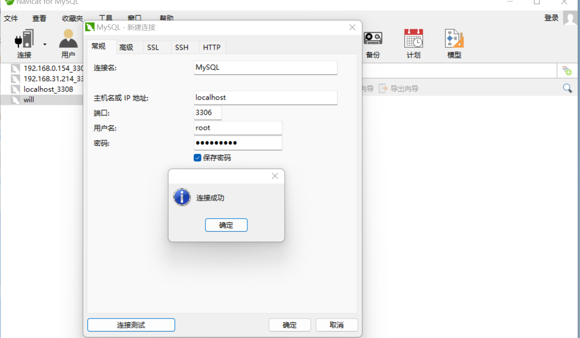Select the localhost_3308 connection name

pos(48,89)
